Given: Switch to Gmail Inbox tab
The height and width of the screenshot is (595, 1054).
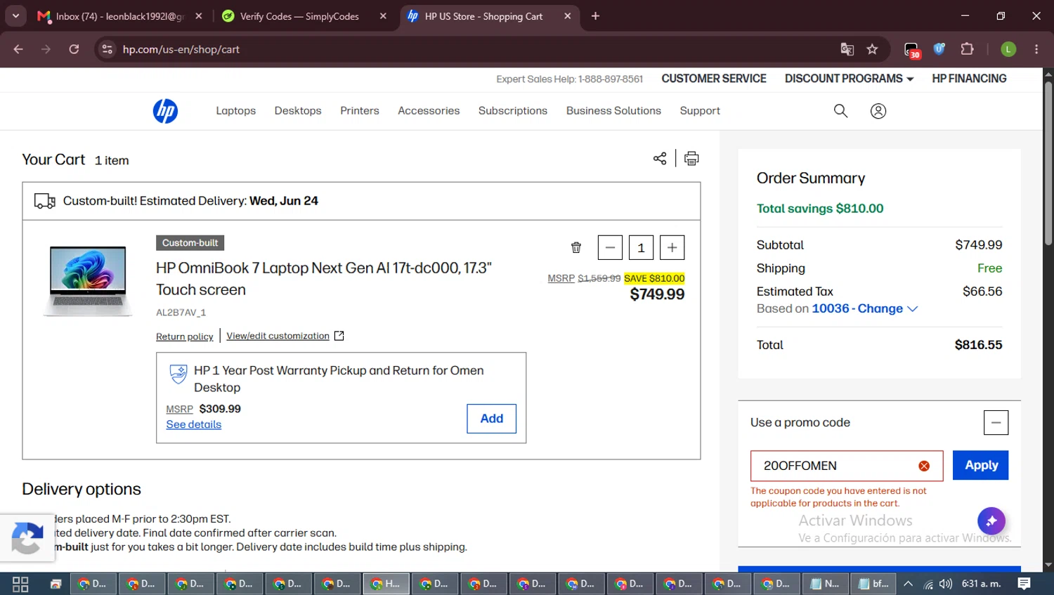Looking at the screenshot, I should [x=119, y=16].
